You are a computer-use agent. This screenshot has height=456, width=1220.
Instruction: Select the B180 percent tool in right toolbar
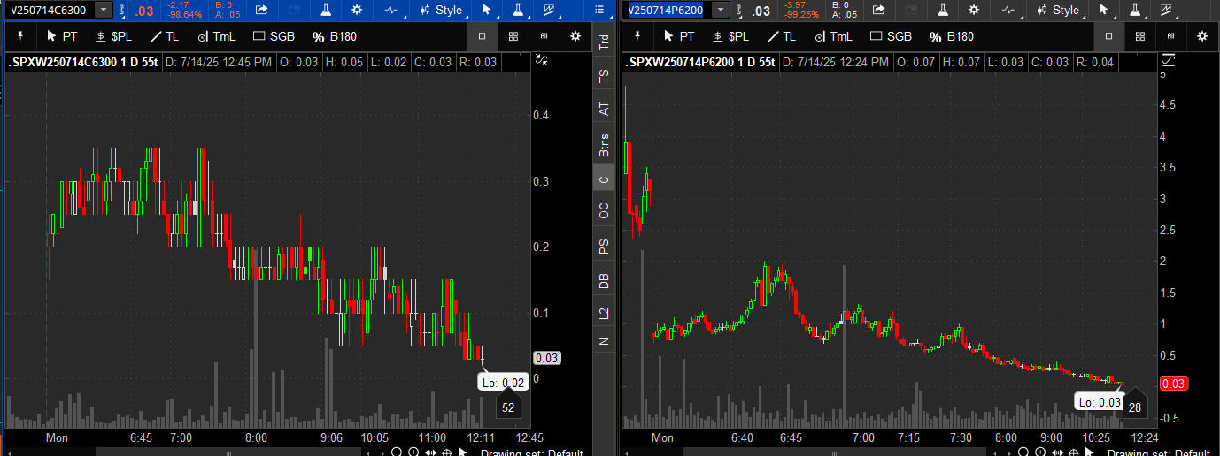pos(951,36)
